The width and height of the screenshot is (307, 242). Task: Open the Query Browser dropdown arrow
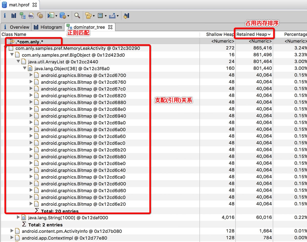68,16
